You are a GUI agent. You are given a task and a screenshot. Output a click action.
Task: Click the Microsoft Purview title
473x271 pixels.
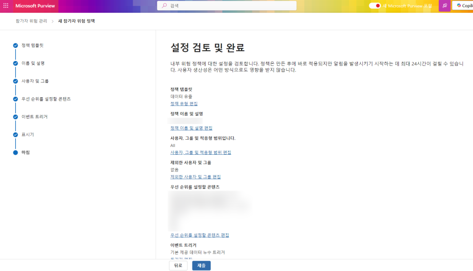click(x=35, y=6)
